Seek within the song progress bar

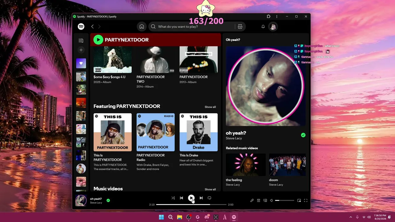click(191, 204)
